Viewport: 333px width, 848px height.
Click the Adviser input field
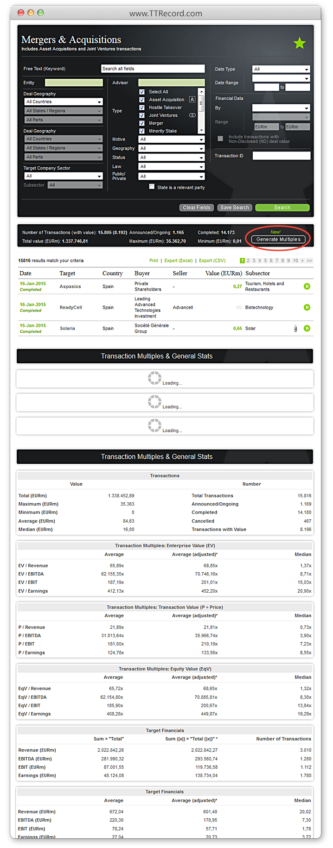pyautogui.click(x=171, y=82)
